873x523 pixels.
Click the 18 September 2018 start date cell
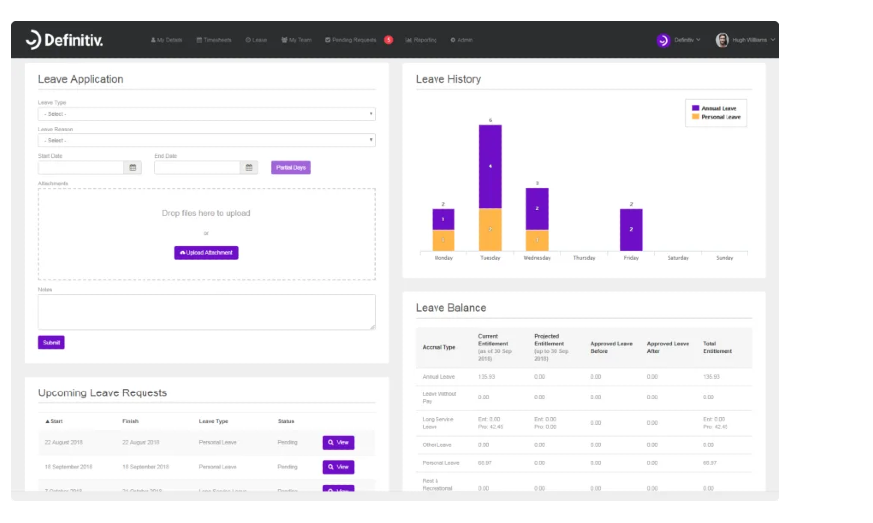point(68,467)
